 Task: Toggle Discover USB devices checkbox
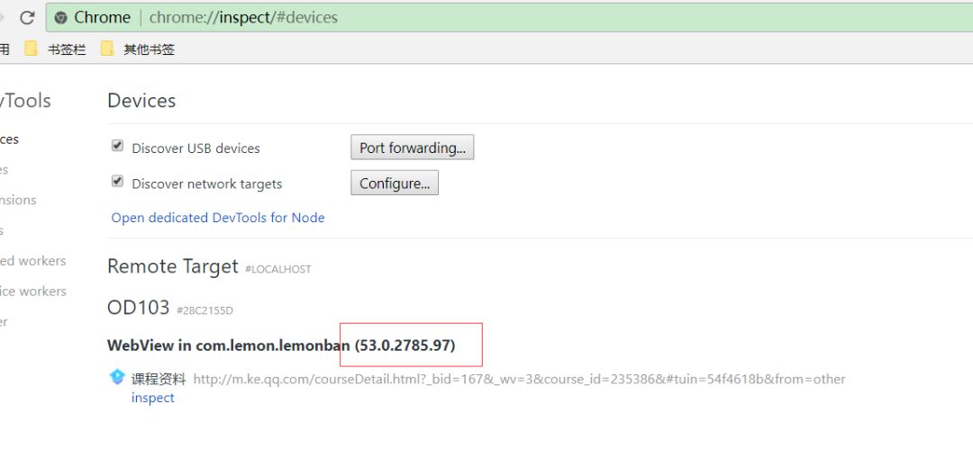coord(116,146)
